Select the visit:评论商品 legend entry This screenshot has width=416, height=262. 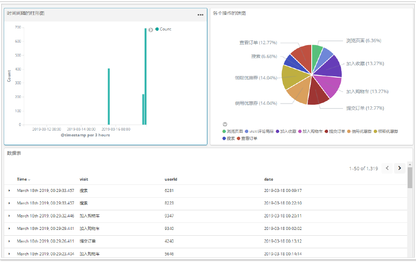click(x=262, y=131)
